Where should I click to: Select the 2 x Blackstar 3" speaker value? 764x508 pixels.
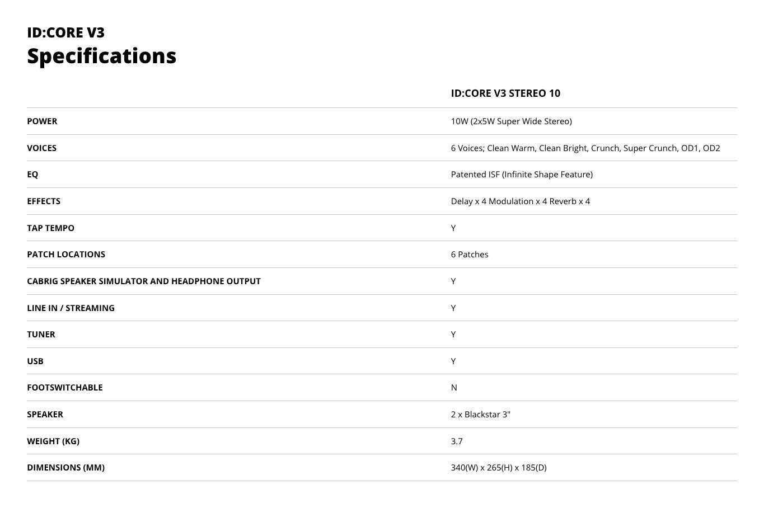pyautogui.click(x=480, y=415)
